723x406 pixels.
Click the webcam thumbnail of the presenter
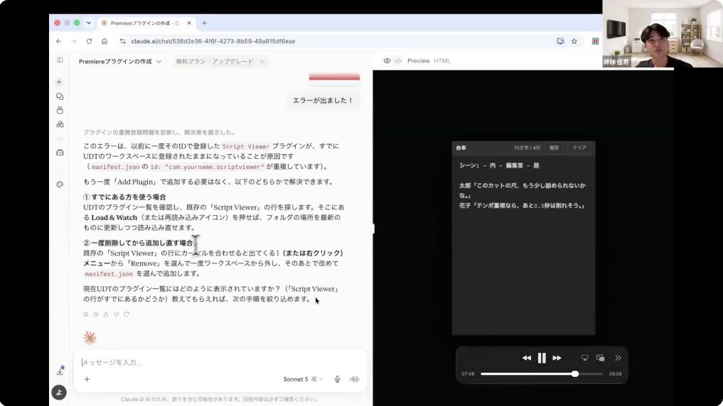coord(663,33)
